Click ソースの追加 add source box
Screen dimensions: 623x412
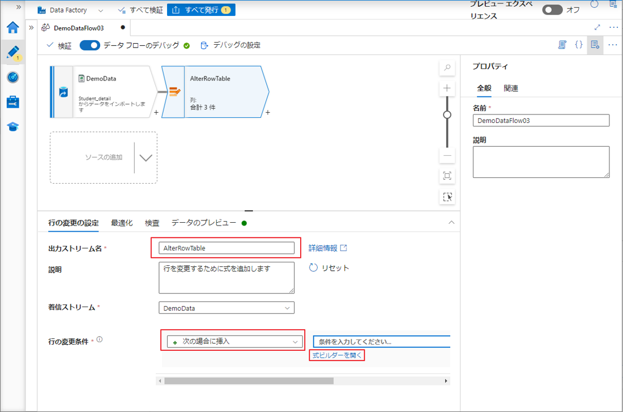pyautogui.click(x=103, y=158)
